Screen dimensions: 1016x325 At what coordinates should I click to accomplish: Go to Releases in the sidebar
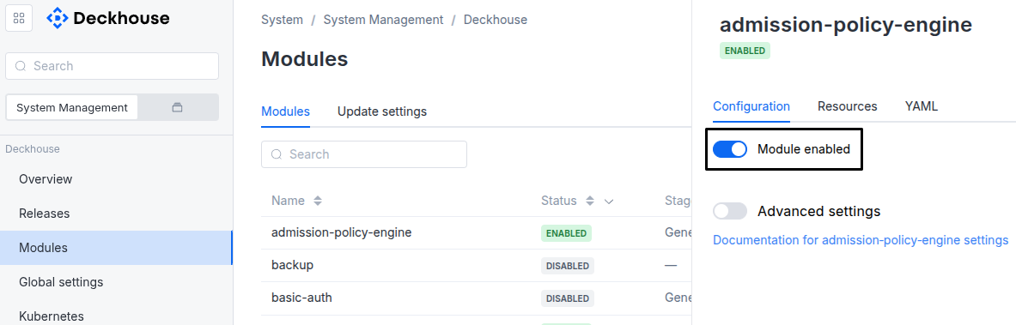pyautogui.click(x=116, y=214)
